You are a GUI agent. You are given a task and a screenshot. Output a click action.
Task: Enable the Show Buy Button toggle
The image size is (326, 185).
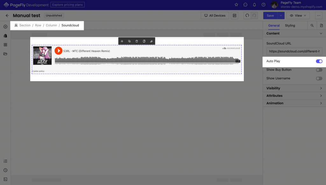(x=319, y=70)
